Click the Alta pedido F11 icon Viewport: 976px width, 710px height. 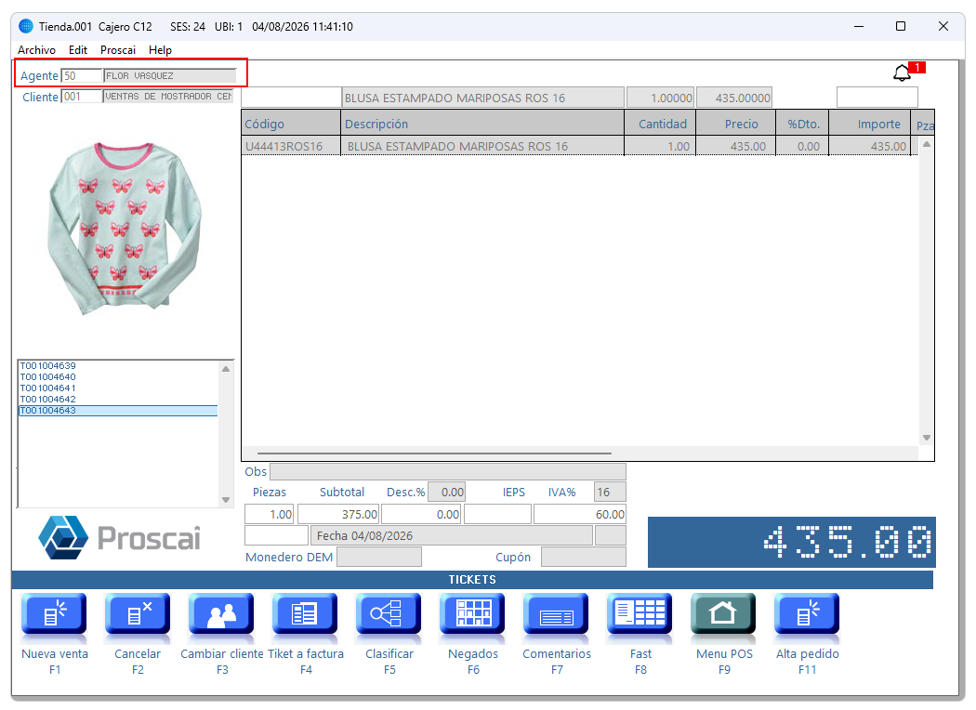(x=807, y=613)
